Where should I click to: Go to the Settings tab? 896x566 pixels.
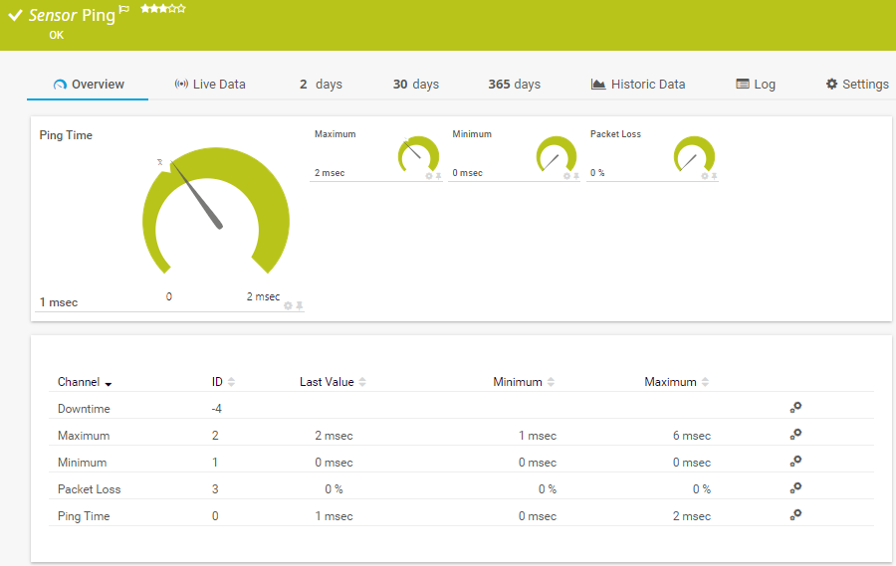pyautogui.click(x=856, y=85)
